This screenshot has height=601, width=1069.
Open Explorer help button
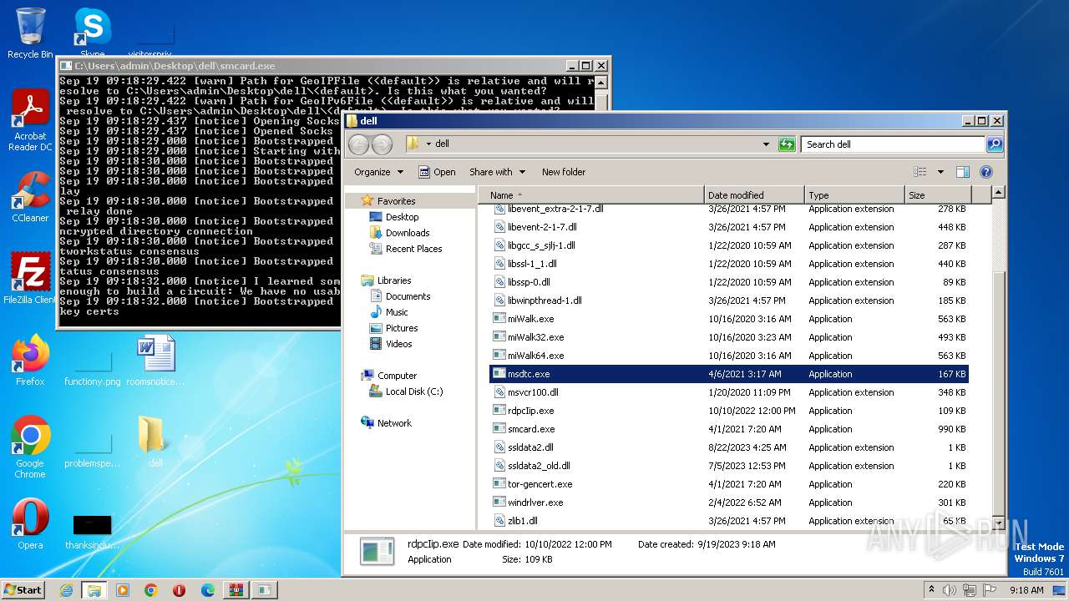[986, 172]
